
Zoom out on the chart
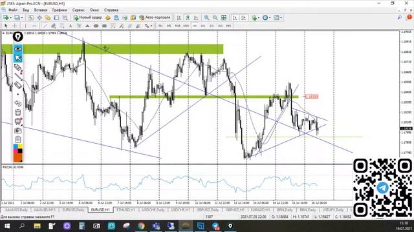215,17
